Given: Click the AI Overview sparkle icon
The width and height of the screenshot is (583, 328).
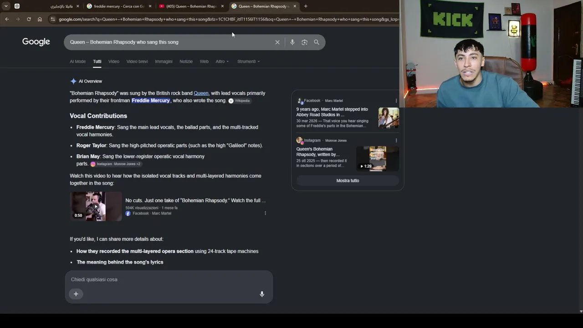Looking at the screenshot, I should tap(73, 81).
